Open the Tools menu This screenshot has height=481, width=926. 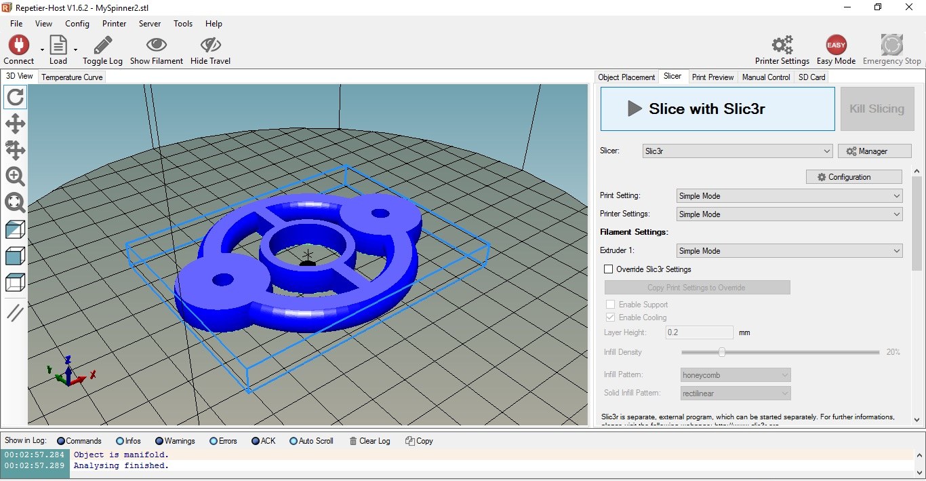pyautogui.click(x=183, y=24)
